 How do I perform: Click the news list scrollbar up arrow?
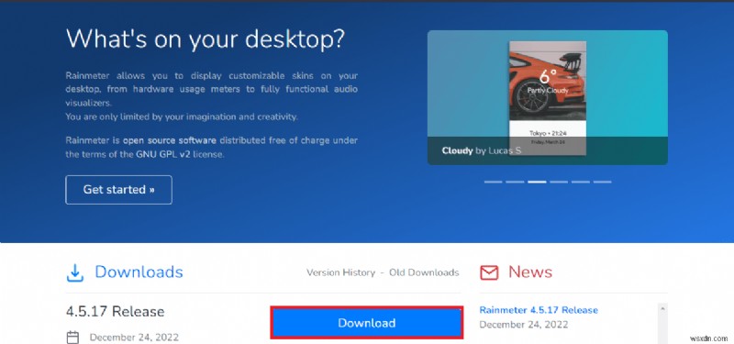coord(662,308)
